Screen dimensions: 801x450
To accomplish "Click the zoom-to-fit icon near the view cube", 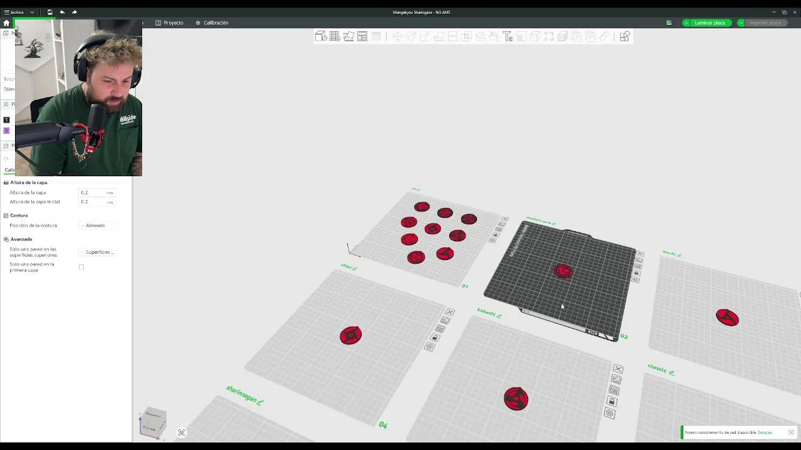I will coord(181,432).
